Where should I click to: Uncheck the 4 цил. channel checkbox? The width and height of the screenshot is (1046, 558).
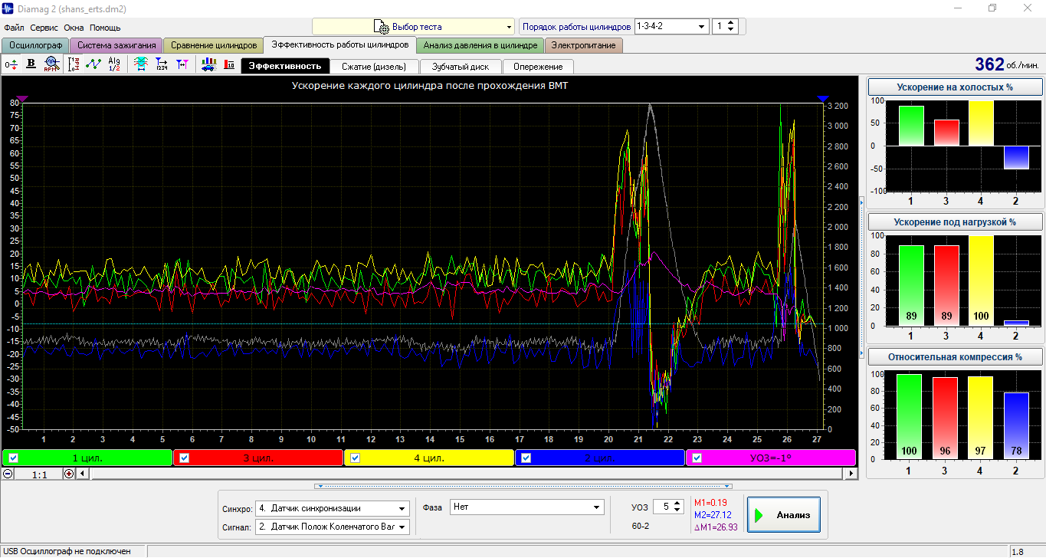point(356,458)
